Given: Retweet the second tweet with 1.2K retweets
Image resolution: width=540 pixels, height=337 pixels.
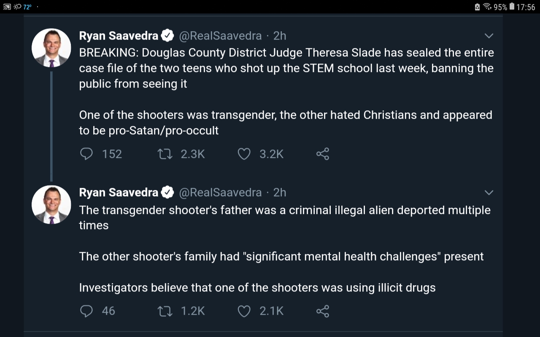Looking at the screenshot, I should pos(165,311).
